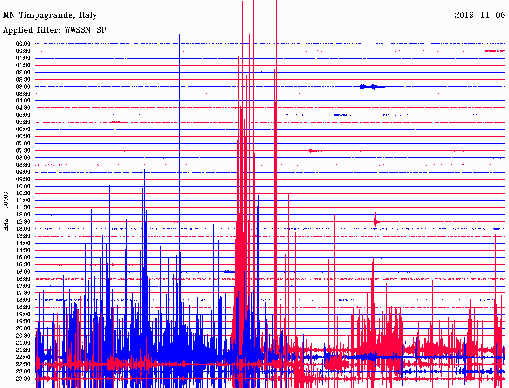Viewport: 509px width, 388px height.
Task: Select the 09:30 time label
Action: pyautogui.click(x=23, y=179)
